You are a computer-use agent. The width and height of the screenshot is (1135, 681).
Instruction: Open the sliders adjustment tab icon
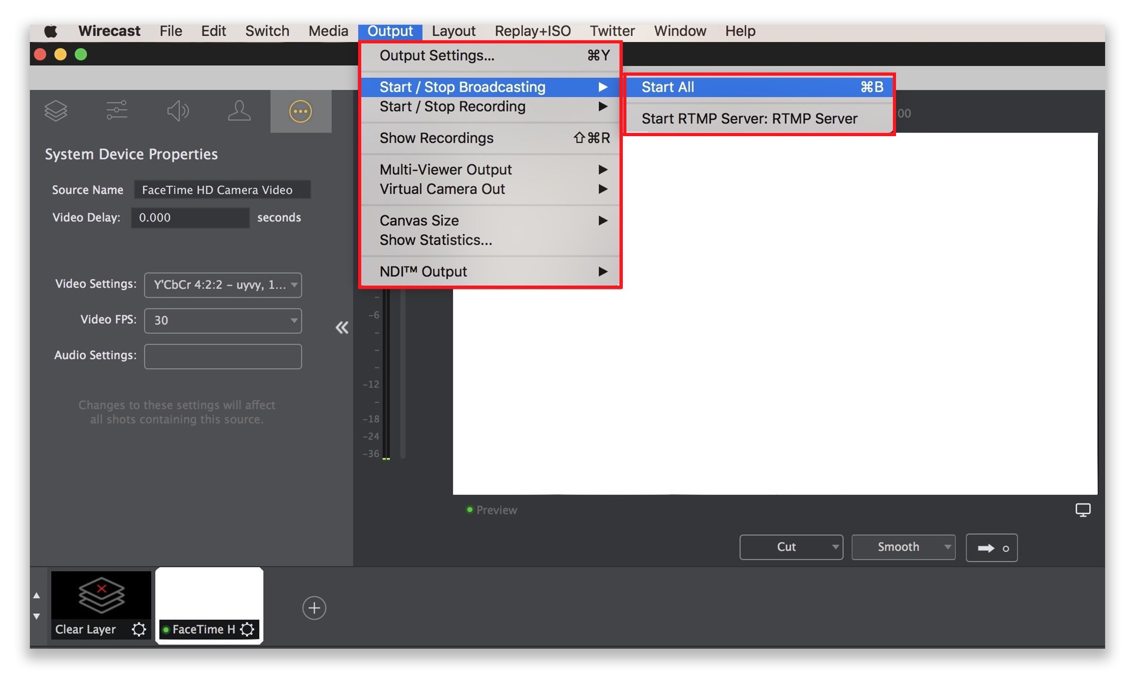117,111
